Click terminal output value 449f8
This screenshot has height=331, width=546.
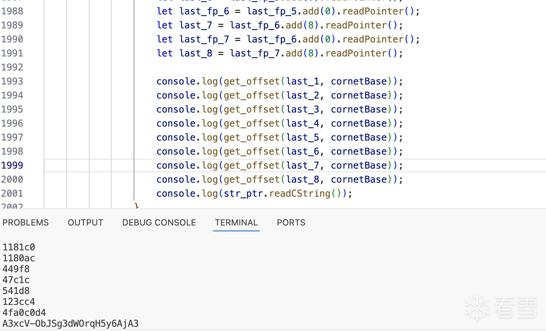(x=16, y=269)
